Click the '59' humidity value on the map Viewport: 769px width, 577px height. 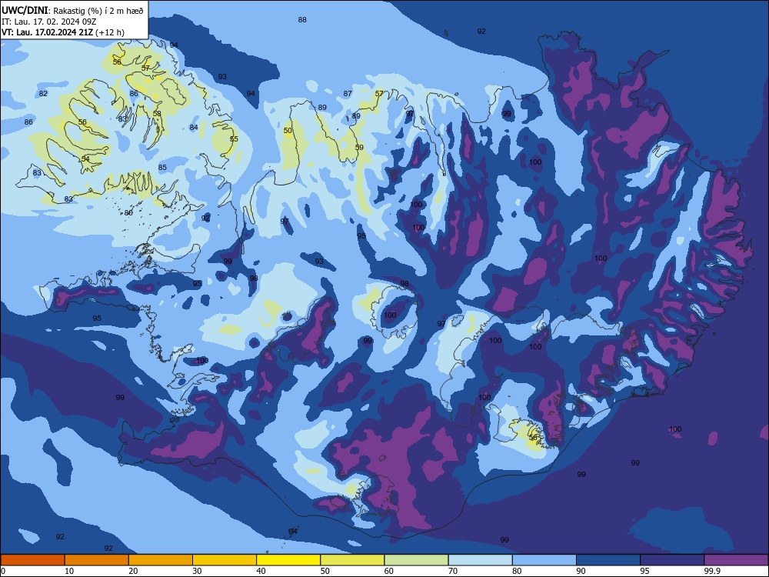point(359,147)
